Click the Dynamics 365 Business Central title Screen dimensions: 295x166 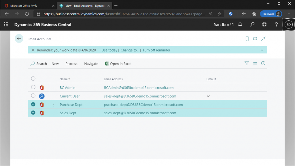pyautogui.click(x=43, y=25)
